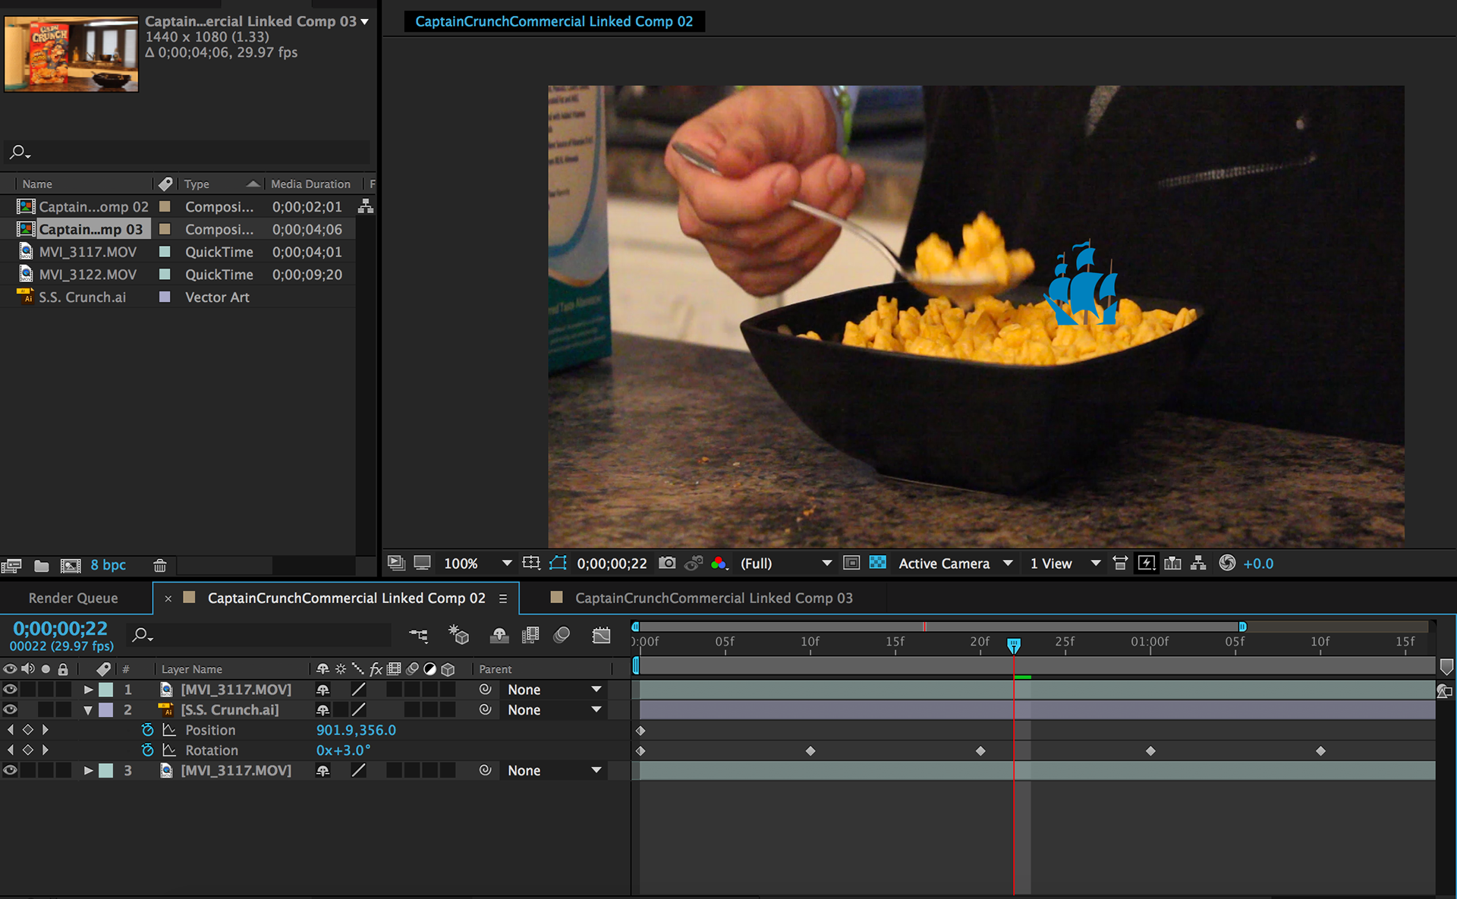Screen dimensions: 1457x899
Task: Click the snapshot camera icon
Action: click(666, 563)
